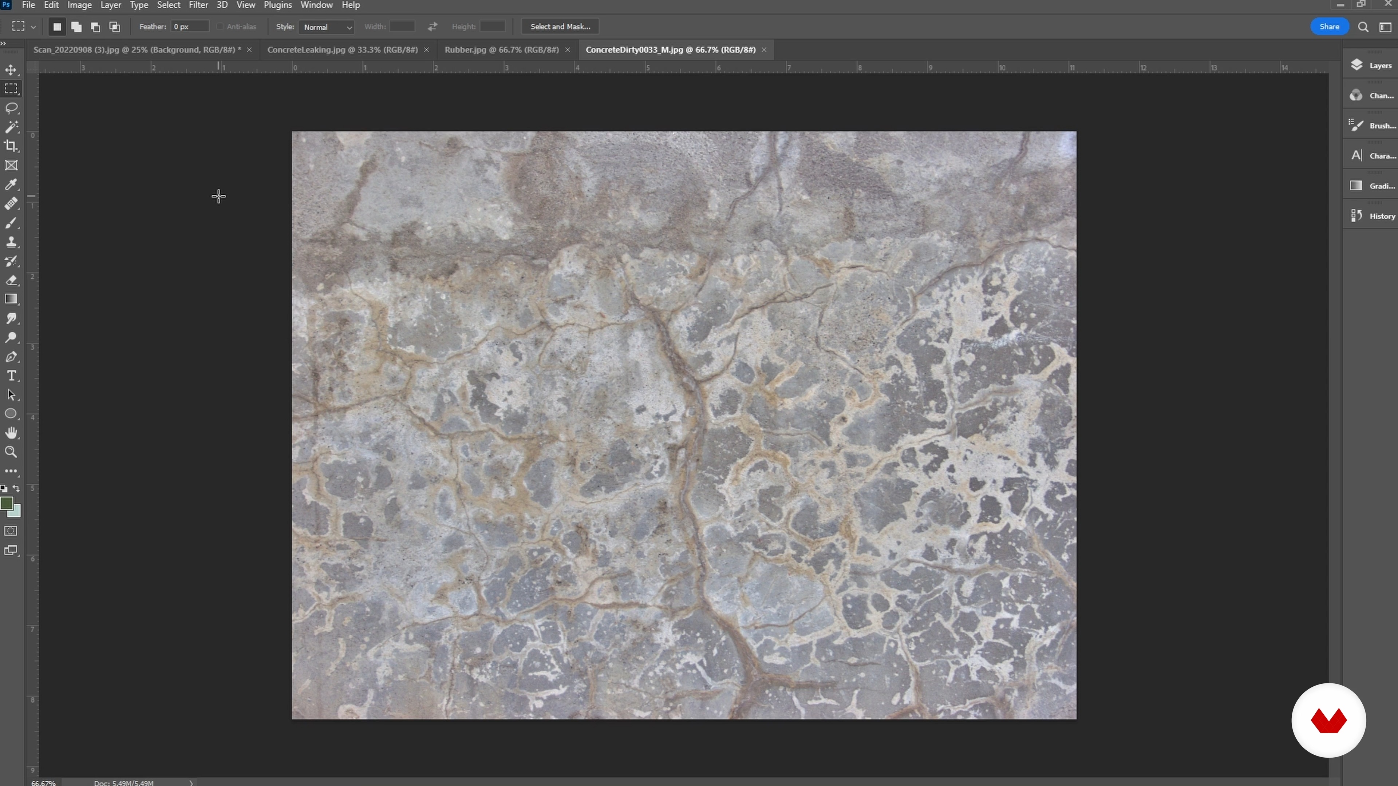
Task: Select the Path Selection tool
Action: (x=11, y=395)
